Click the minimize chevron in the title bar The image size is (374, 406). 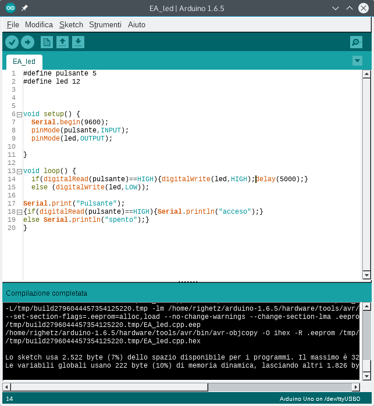pos(336,8)
